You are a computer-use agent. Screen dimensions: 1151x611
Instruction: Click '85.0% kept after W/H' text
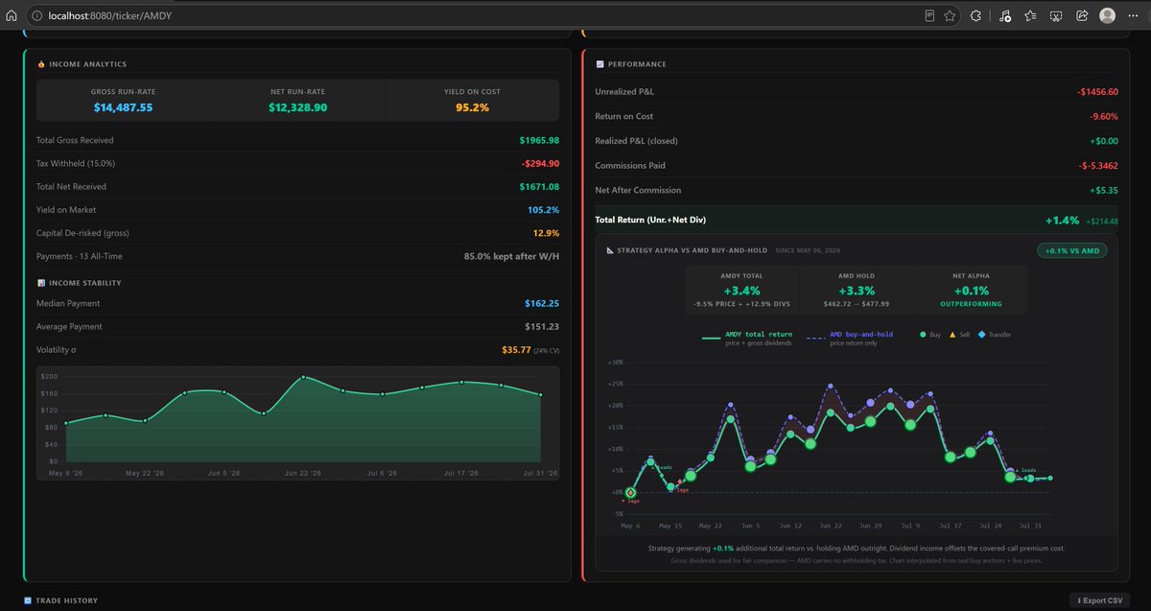point(511,256)
